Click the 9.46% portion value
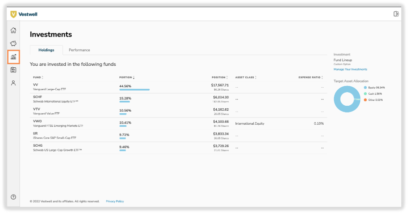 [124, 147]
